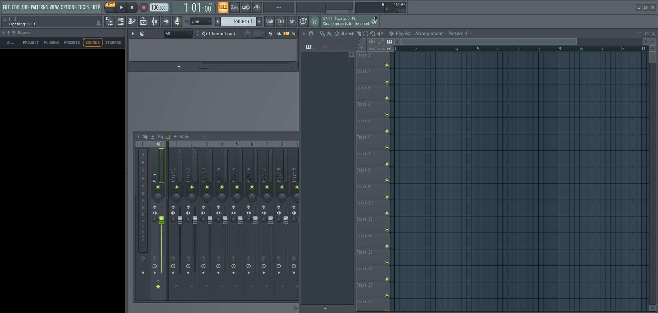Open the Line snap dropdown
This screenshot has height=313, width=658.
click(x=201, y=21)
